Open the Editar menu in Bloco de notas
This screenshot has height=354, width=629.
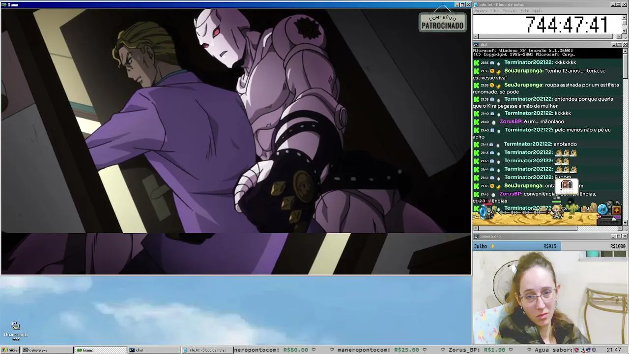click(495, 11)
